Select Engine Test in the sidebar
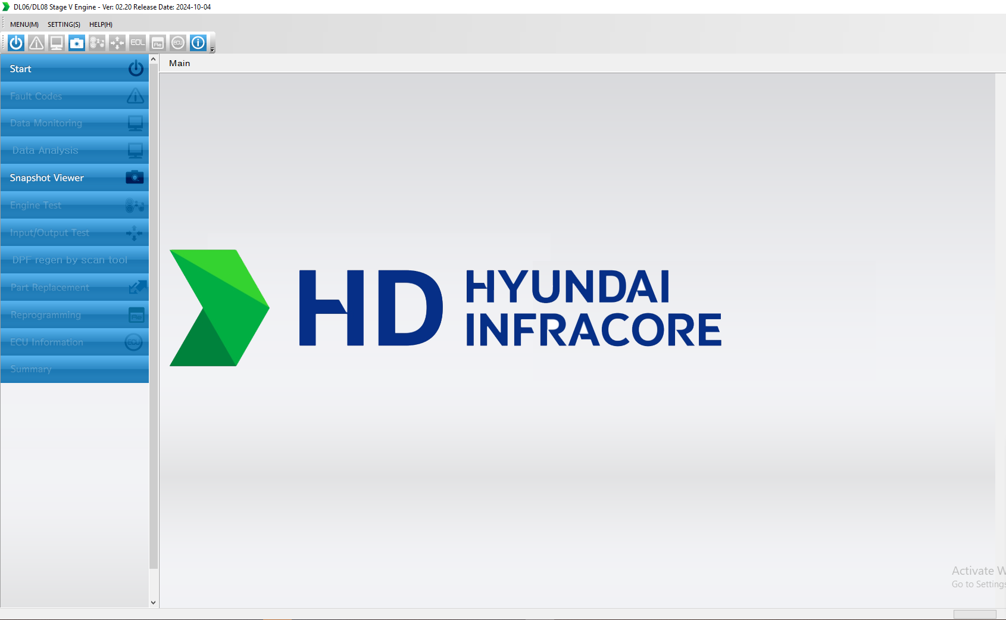Screen dimensions: 1006x620 (x=74, y=205)
